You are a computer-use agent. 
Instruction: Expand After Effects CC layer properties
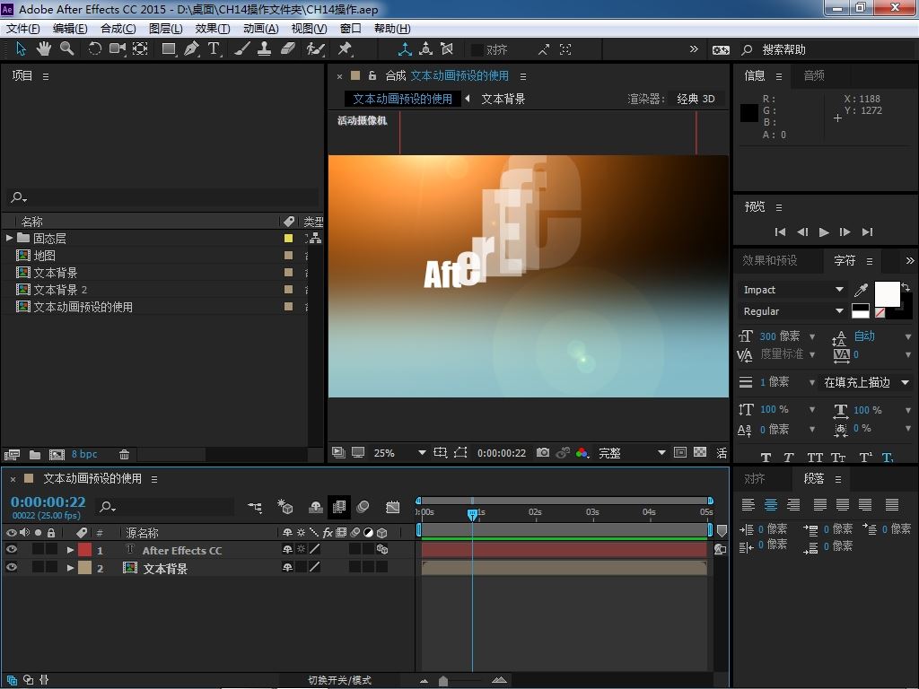(70, 550)
